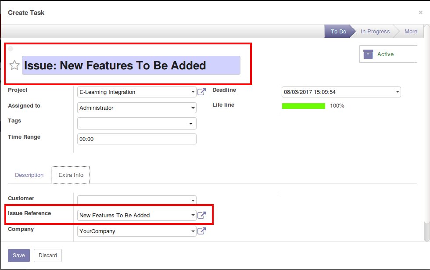Image resolution: width=430 pixels, height=270 pixels.
Task: Open the Deadline date picker dropdown
Action: [x=398, y=92]
